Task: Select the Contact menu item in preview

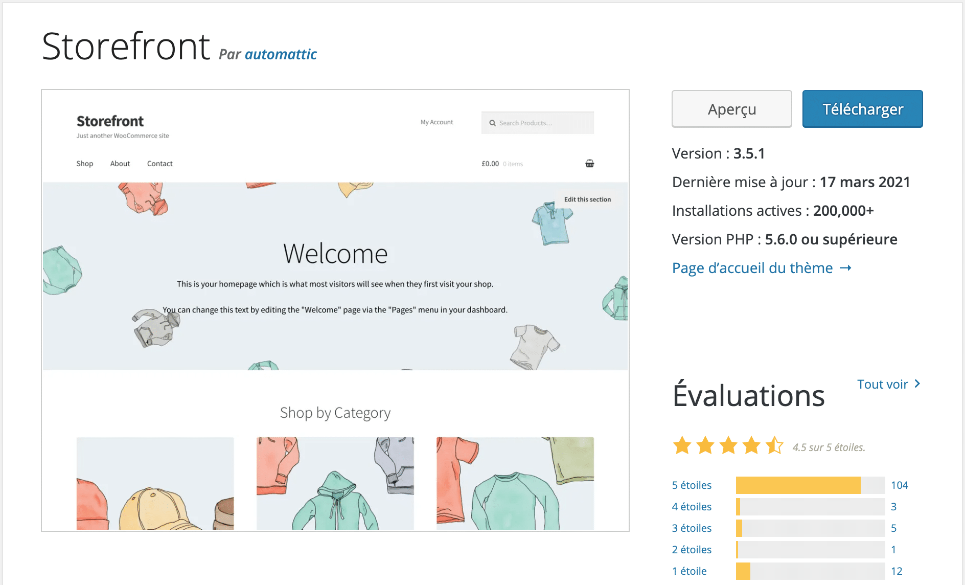Action: [159, 164]
